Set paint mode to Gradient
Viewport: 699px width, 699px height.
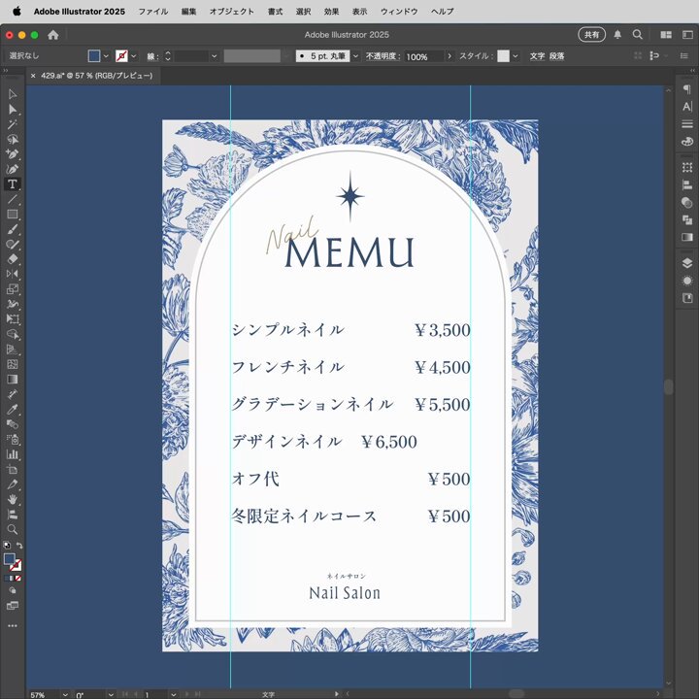pyautogui.click(x=13, y=579)
